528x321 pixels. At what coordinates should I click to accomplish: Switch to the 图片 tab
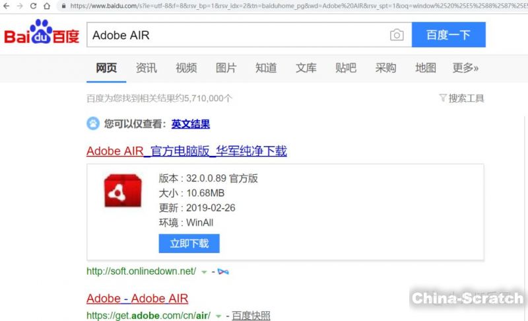pos(226,68)
